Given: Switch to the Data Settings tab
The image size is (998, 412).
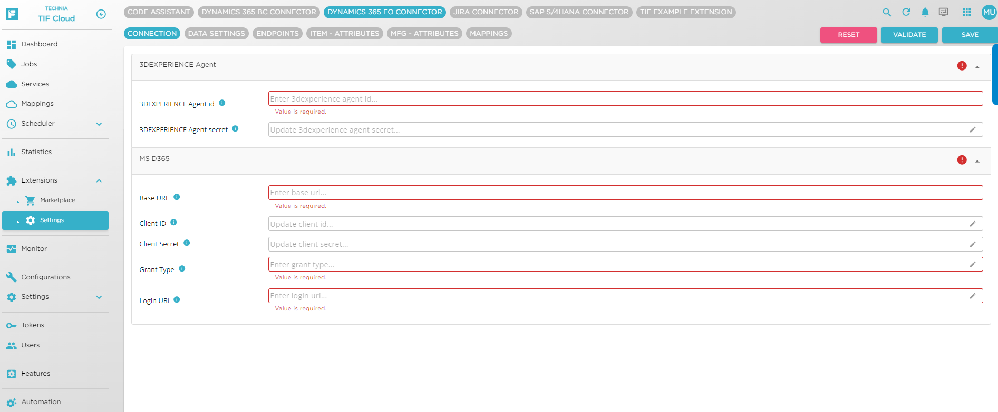Looking at the screenshot, I should pyautogui.click(x=216, y=34).
